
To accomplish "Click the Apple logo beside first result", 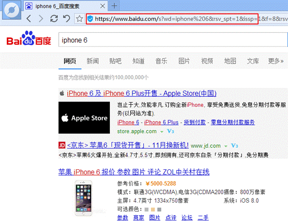I will click(x=62, y=93).
